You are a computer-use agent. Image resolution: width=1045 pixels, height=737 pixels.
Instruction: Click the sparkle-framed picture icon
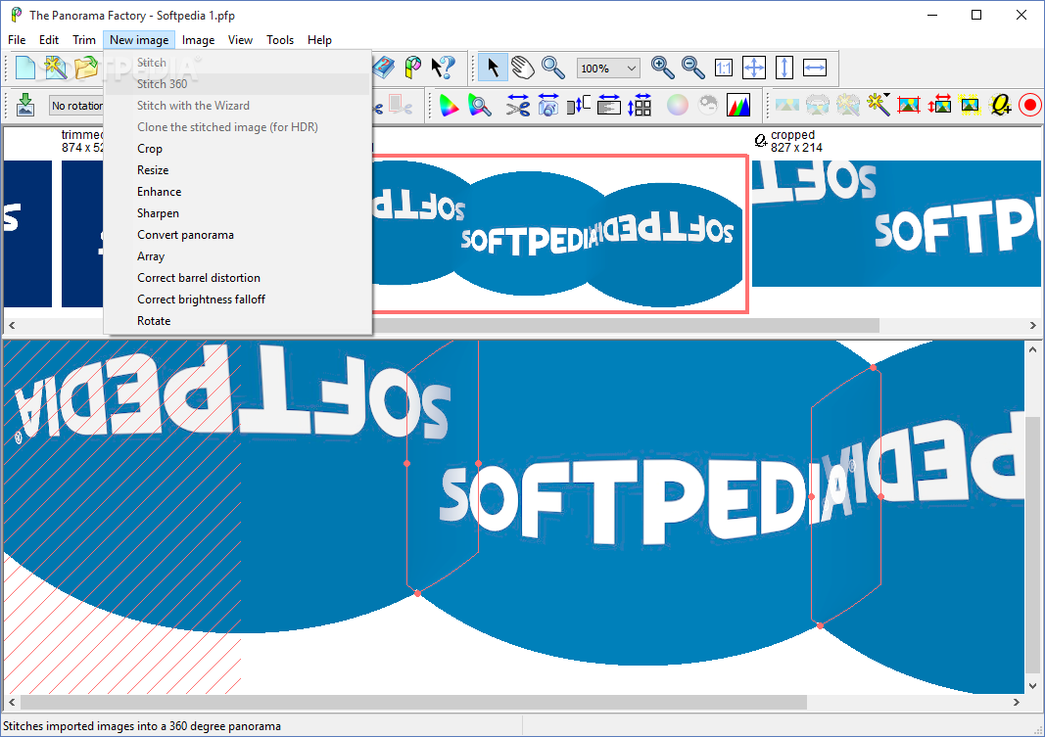pyautogui.click(x=970, y=105)
